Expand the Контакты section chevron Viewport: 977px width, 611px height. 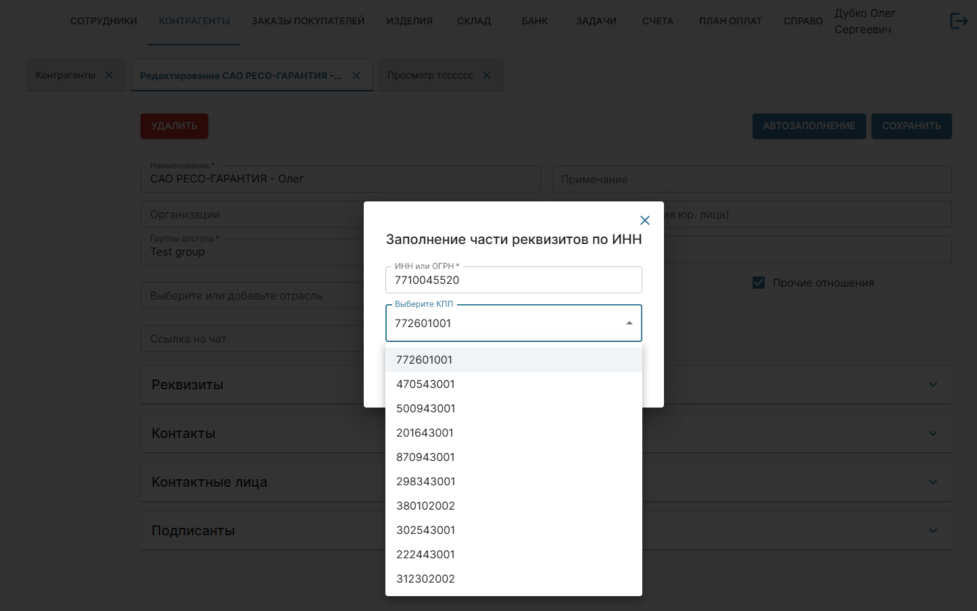[932, 433]
